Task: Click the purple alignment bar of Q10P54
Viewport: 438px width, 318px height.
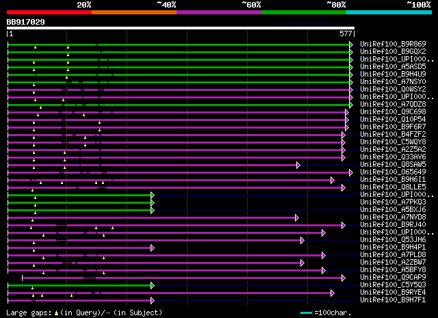Action: 177,120
